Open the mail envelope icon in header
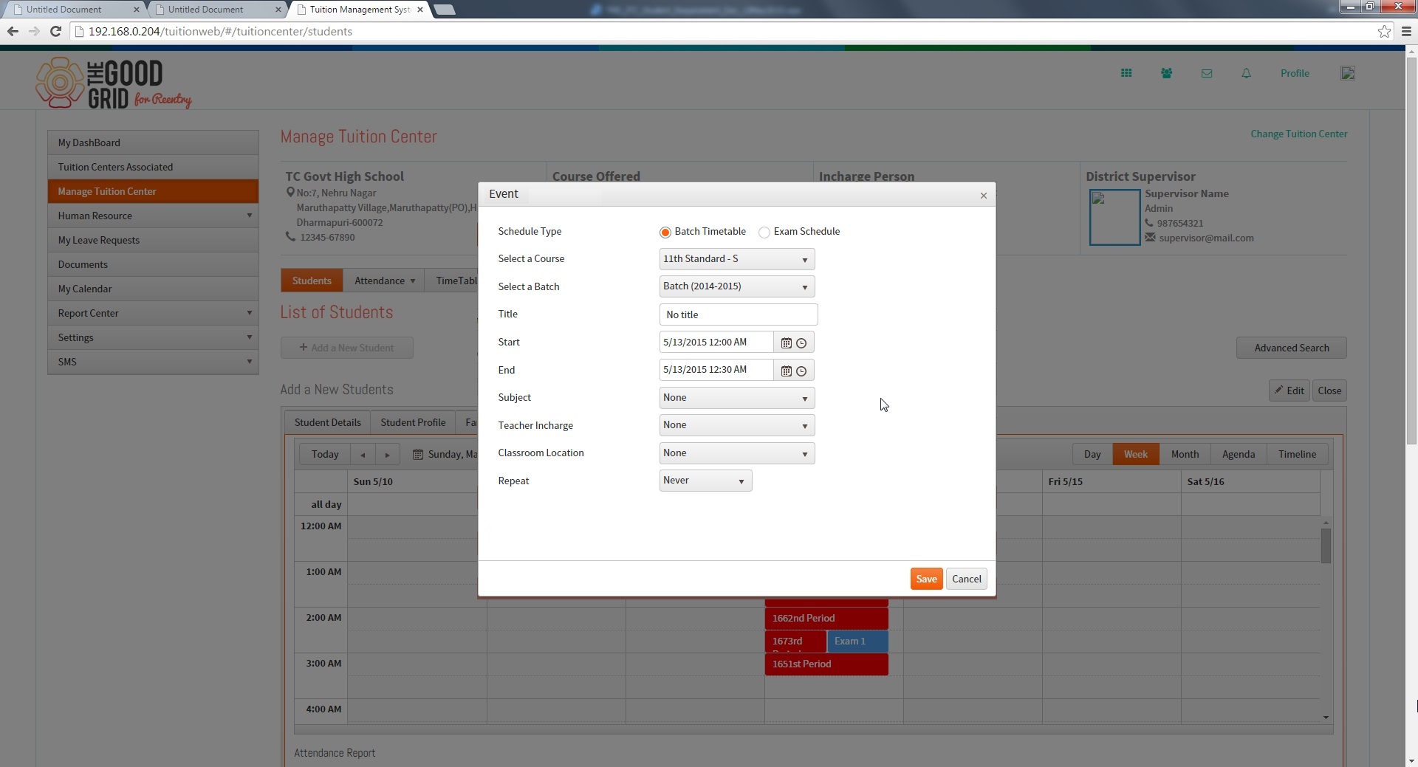 (x=1207, y=73)
